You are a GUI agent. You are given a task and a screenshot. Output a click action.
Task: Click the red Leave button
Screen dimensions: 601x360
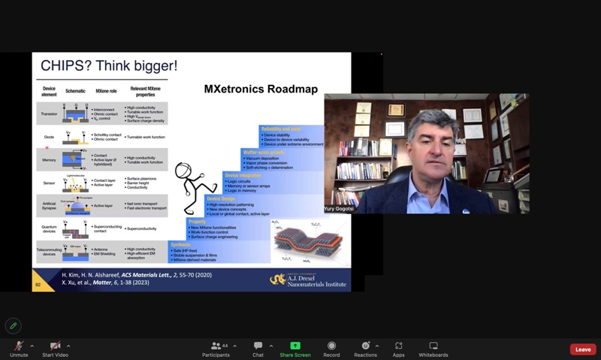point(583,349)
